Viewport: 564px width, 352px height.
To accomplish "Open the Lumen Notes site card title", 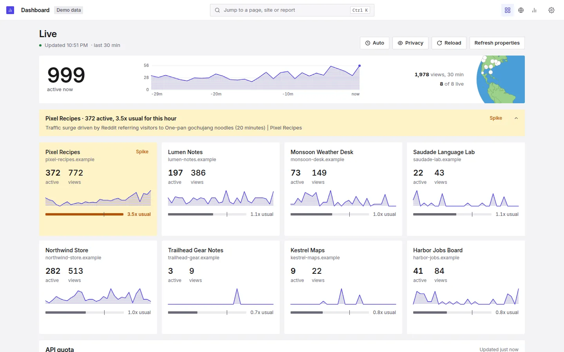I will pyautogui.click(x=185, y=152).
